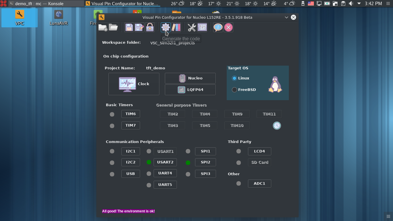
Task: Click the floppy-with-pencil save-as icon
Action: (x=139, y=27)
